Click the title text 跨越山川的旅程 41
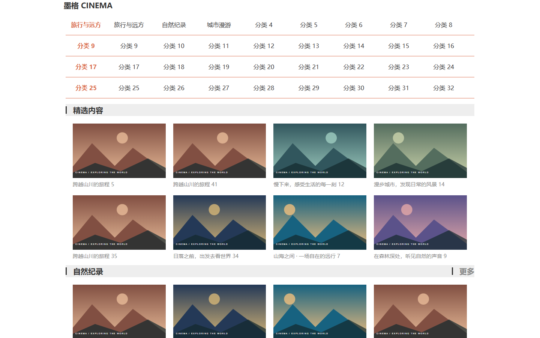Viewport: 540px width, 338px height. pyautogui.click(x=195, y=184)
